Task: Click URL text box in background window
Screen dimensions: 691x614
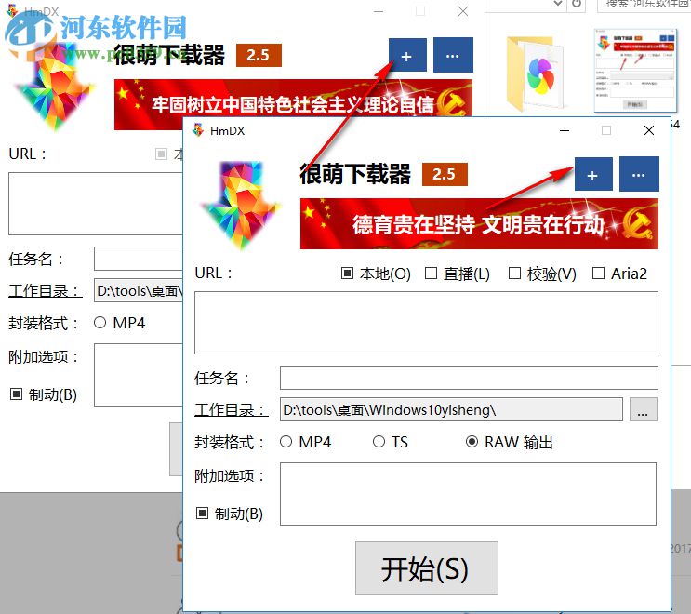Action: [96, 204]
